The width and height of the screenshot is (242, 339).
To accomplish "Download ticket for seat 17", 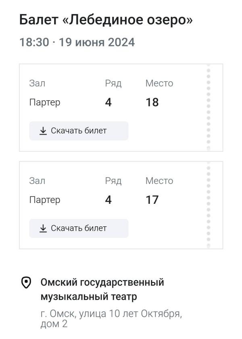I will (x=79, y=228).
